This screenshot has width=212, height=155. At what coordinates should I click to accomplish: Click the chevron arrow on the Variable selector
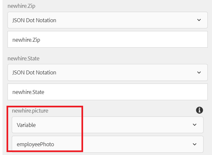(x=195, y=125)
